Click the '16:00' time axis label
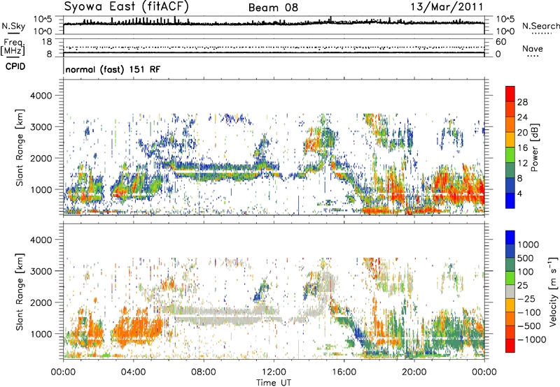Screen dimensions: 560x387 [344, 372]
